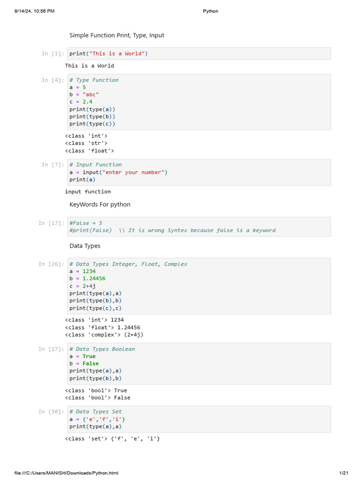Click the <class 'set'> output line
The width and height of the screenshot is (363, 484).
point(112,439)
